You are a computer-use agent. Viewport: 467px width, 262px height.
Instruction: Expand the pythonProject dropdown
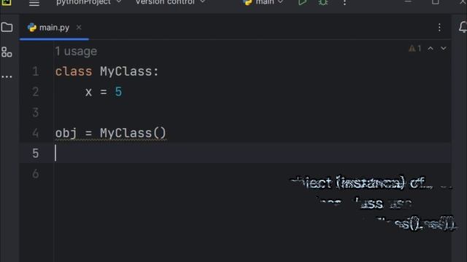[x=88, y=2]
